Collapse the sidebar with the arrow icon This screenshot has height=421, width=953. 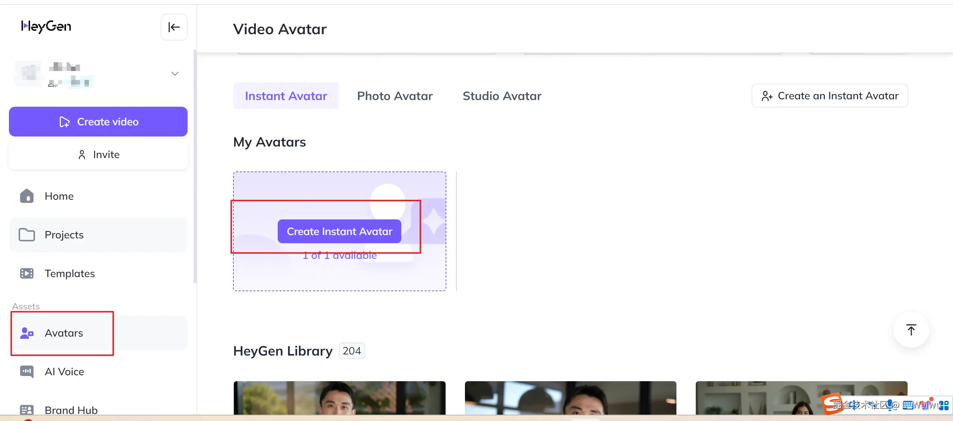pyautogui.click(x=174, y=27)
